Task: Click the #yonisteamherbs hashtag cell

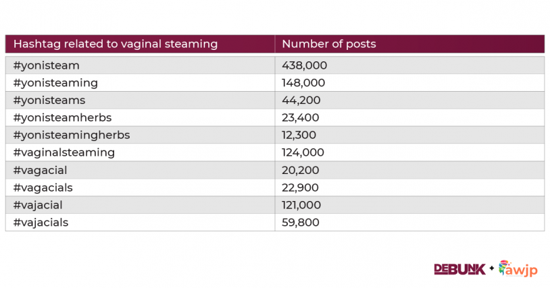Action: (62, 117)
